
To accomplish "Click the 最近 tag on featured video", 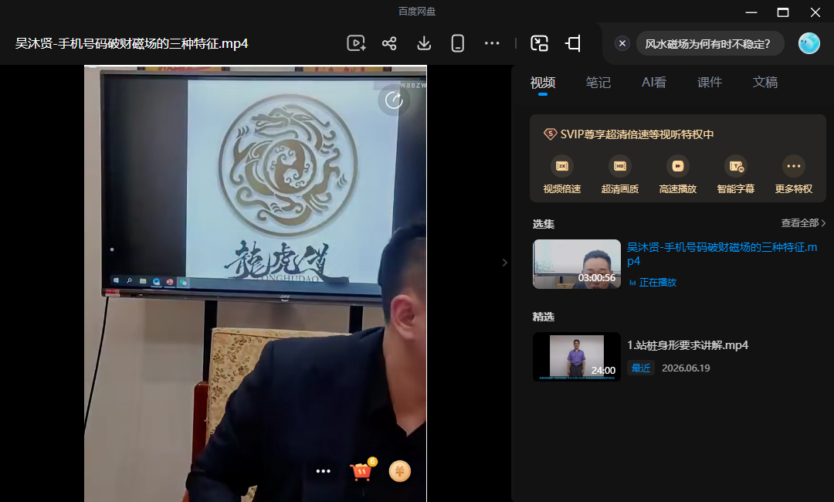I will [641, 368].
